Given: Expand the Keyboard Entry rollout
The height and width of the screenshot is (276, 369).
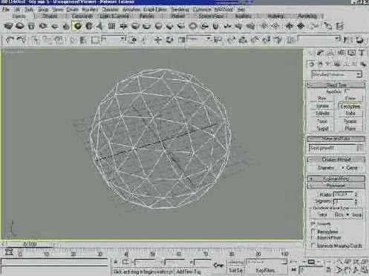Looking at the screenshot, I should (x=336, y=178).
